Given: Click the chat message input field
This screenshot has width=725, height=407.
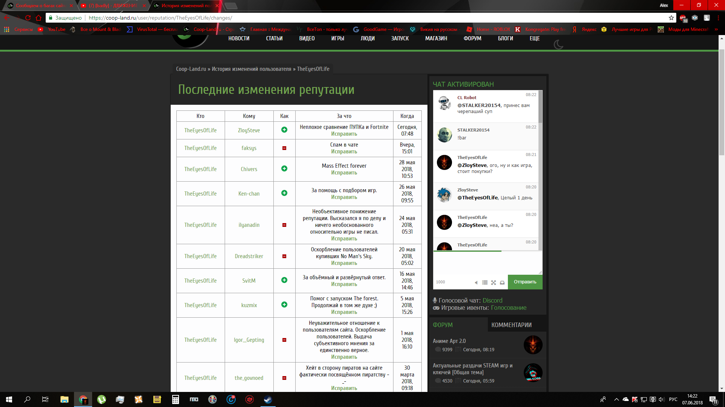Looking at the screenshot, I should point(487,263).
